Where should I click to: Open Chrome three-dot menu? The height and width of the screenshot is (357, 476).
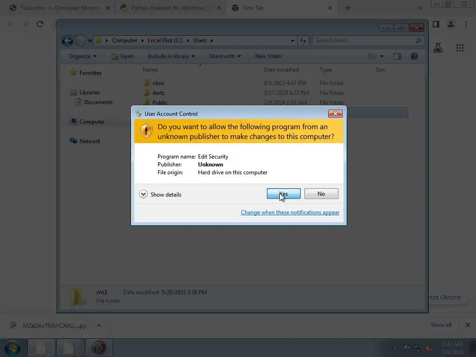pyautogui.click(x=466, y=24)
